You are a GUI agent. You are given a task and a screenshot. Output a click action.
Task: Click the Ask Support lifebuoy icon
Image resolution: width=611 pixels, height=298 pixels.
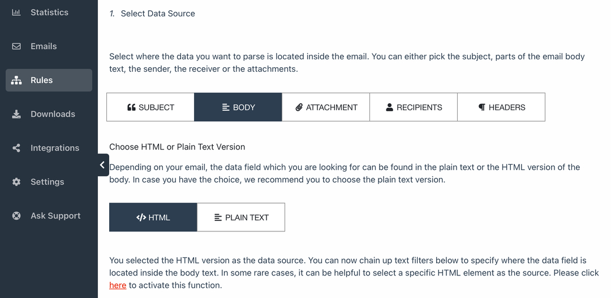pos(16,216)
